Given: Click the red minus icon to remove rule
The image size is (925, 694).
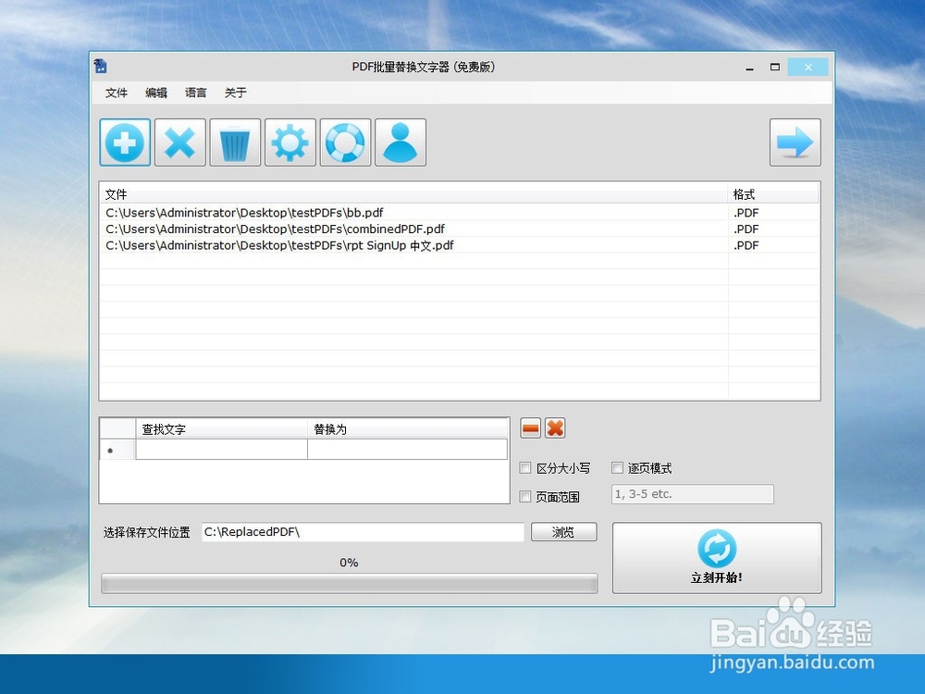Looking at the screenshot, I should coord(529,428).
